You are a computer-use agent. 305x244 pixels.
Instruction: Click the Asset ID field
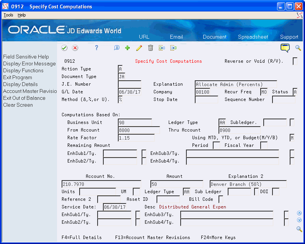168,199
